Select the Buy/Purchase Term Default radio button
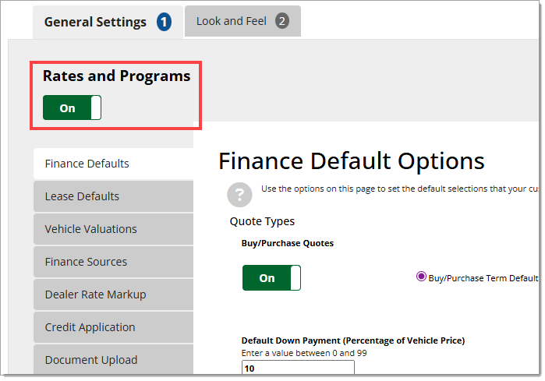 [422, 277]
